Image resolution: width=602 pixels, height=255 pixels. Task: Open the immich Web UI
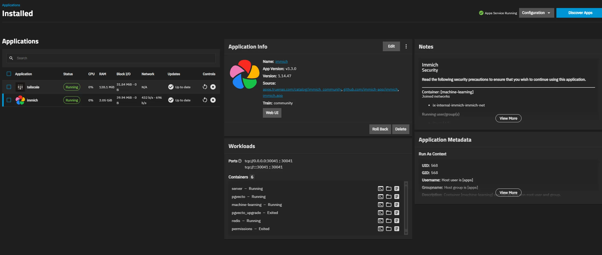tap(272, 113)
